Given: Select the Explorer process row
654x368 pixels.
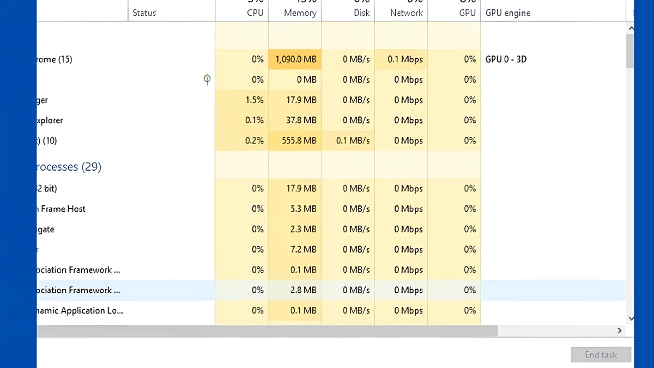Looking at the screenshot, I should coord(109,120).
